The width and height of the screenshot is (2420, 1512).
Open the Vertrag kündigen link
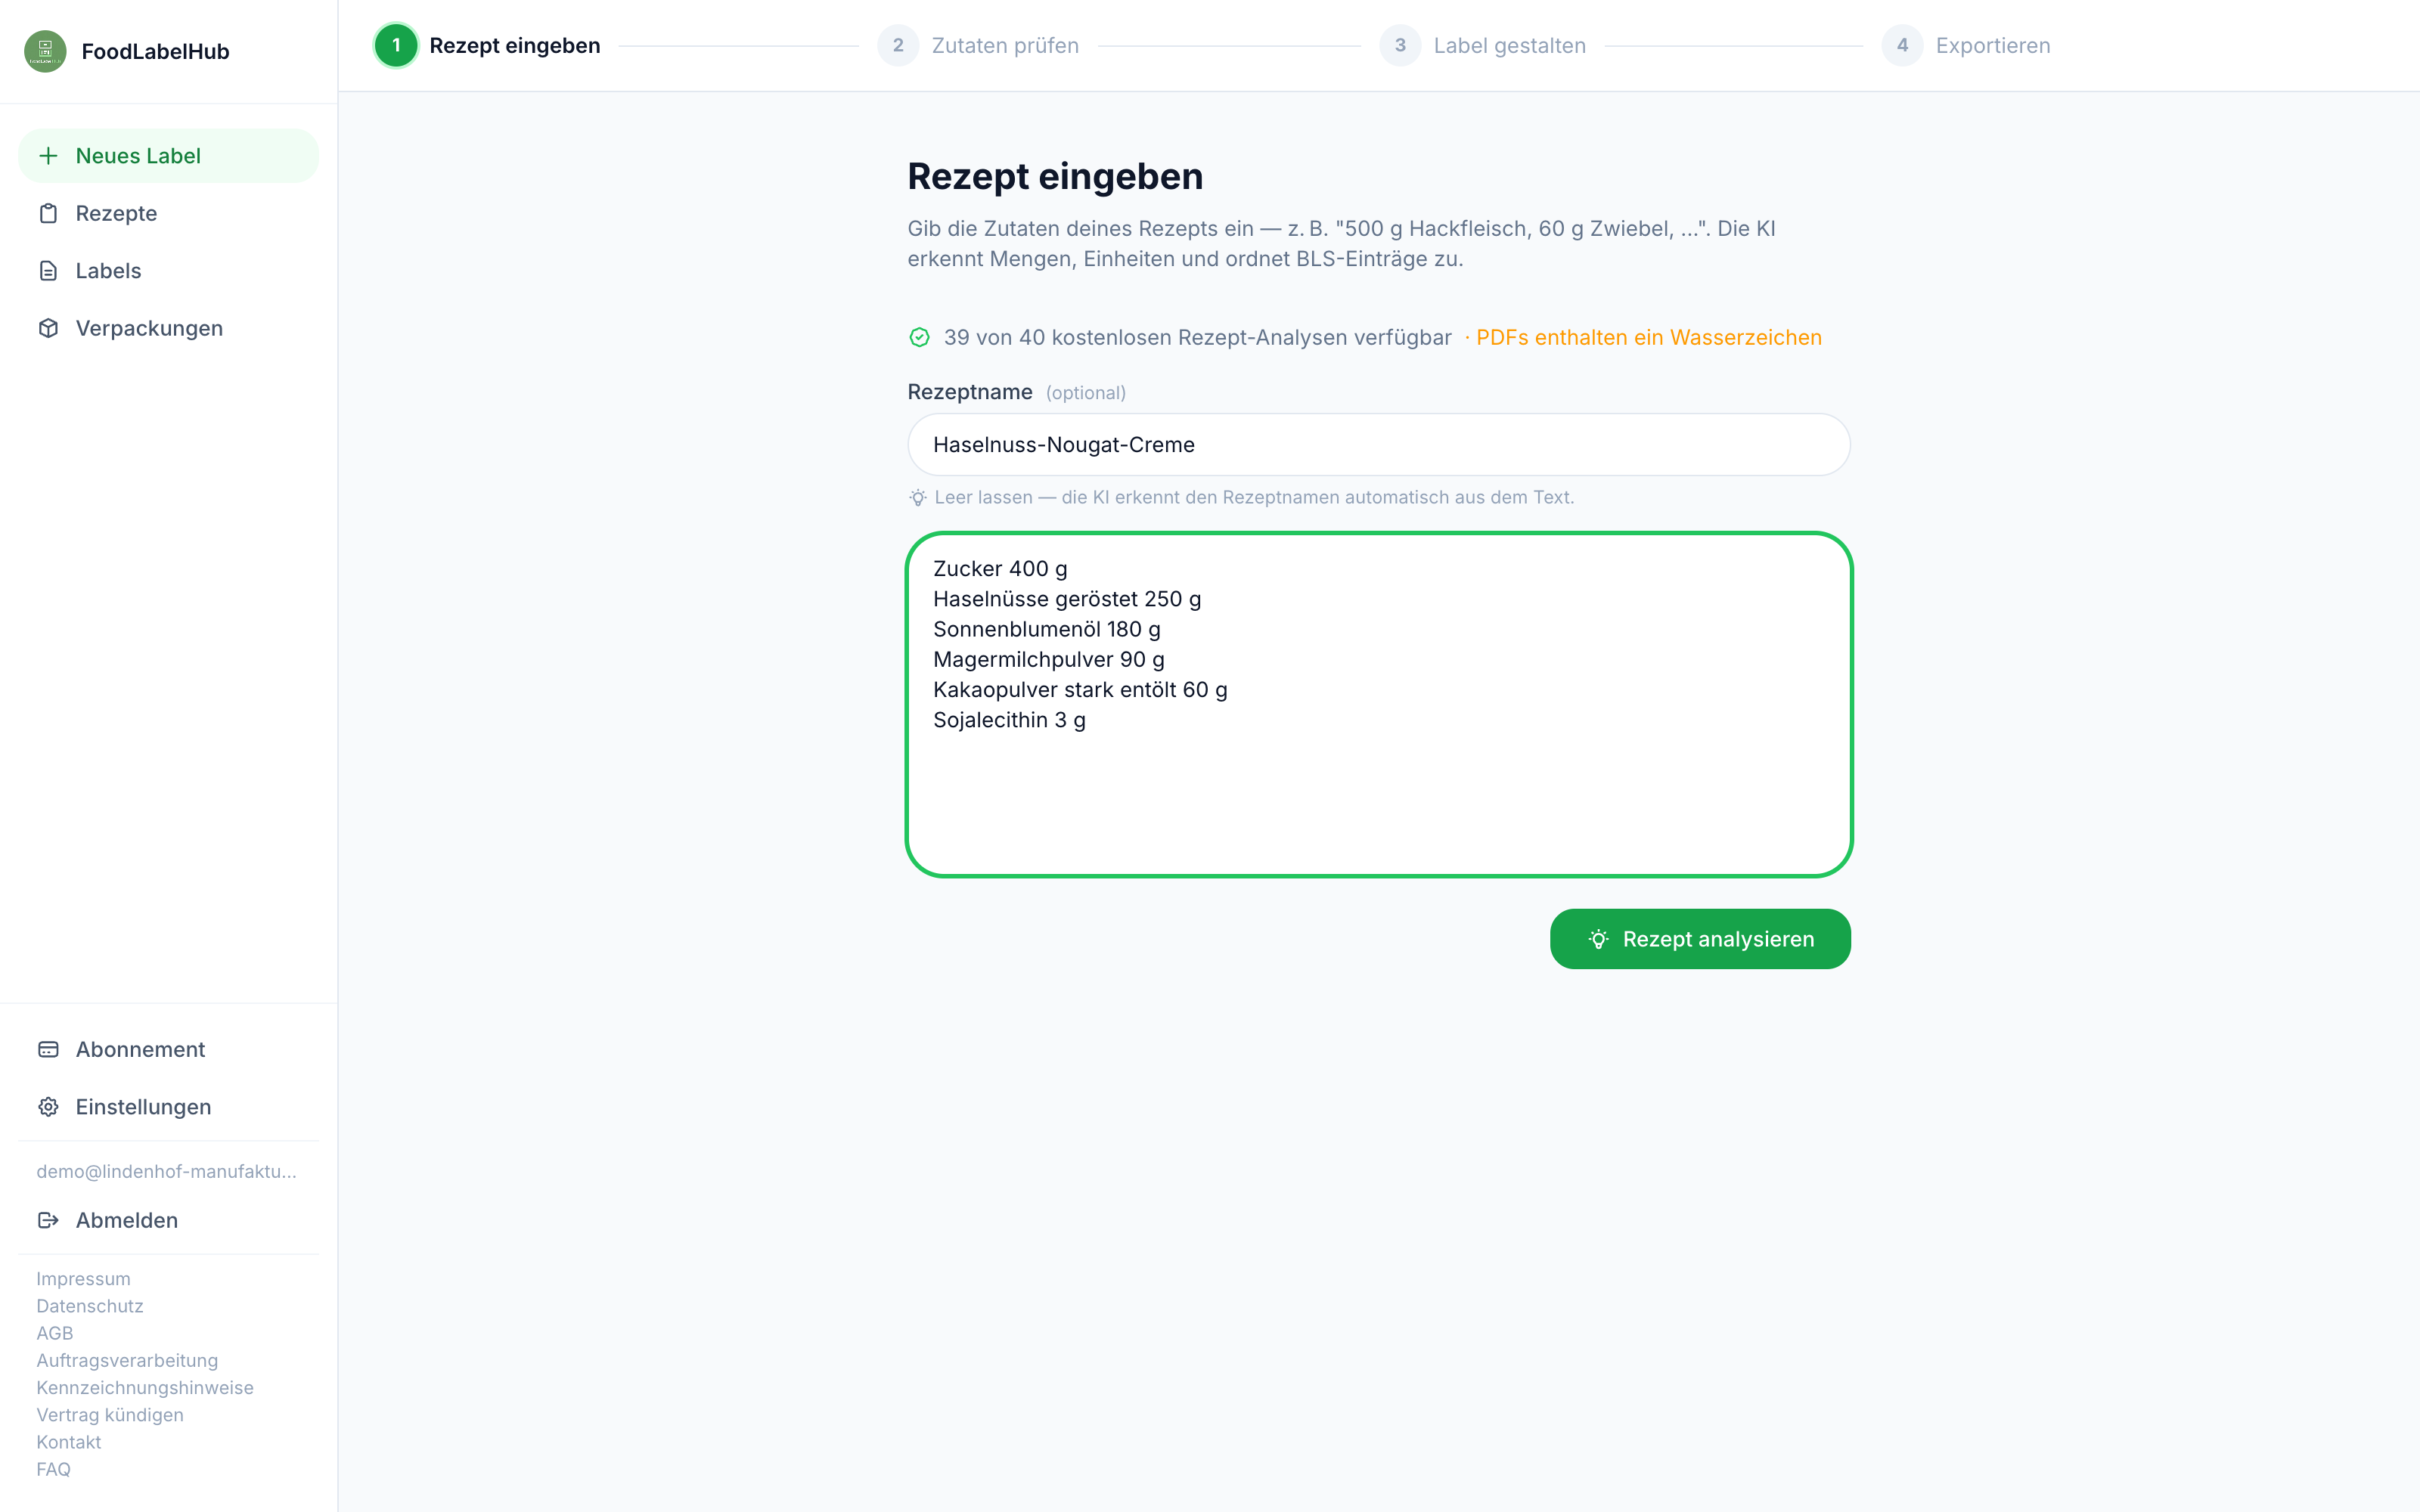click(110, 1415)
